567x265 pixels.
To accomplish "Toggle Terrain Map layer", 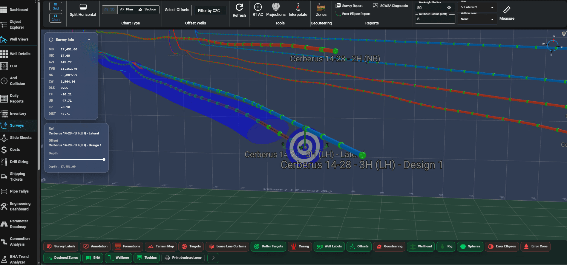I will 161,247.
